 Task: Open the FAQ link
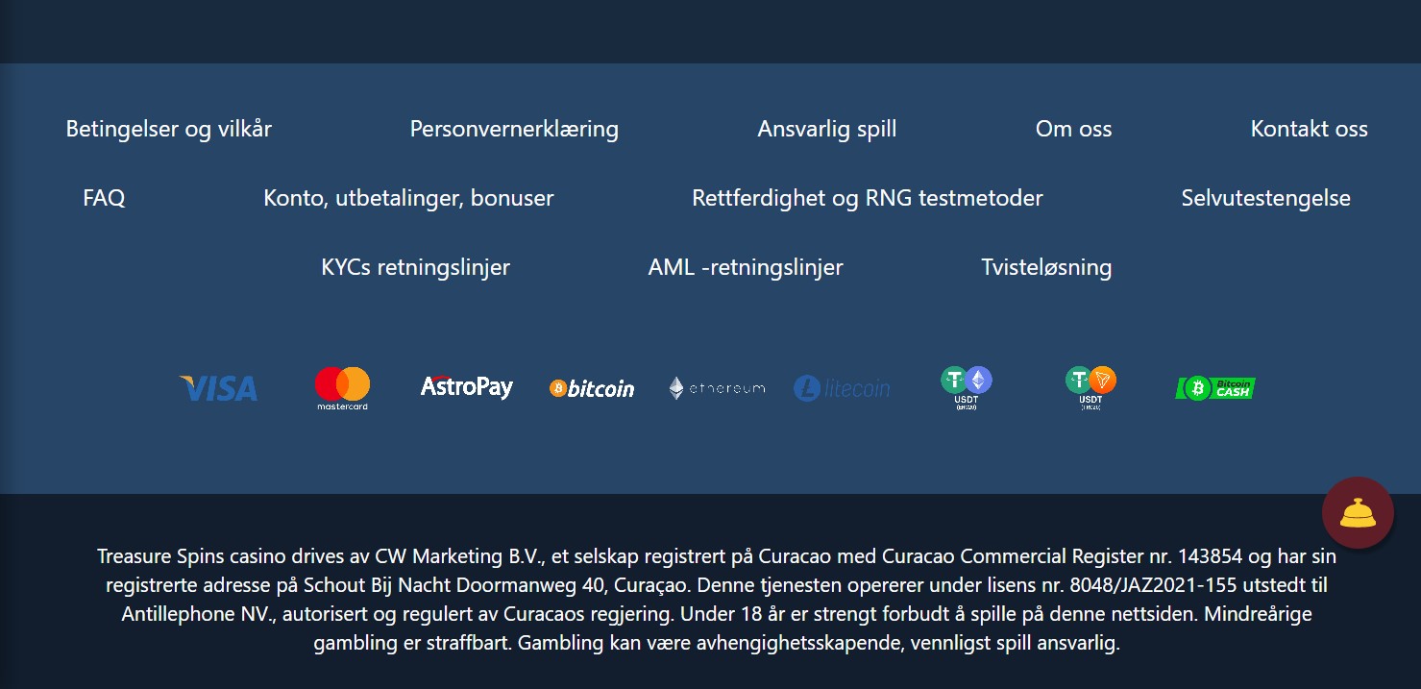[104, 198]
